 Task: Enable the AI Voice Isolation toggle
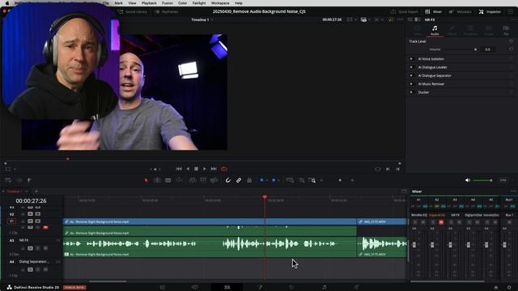point(411,59)
